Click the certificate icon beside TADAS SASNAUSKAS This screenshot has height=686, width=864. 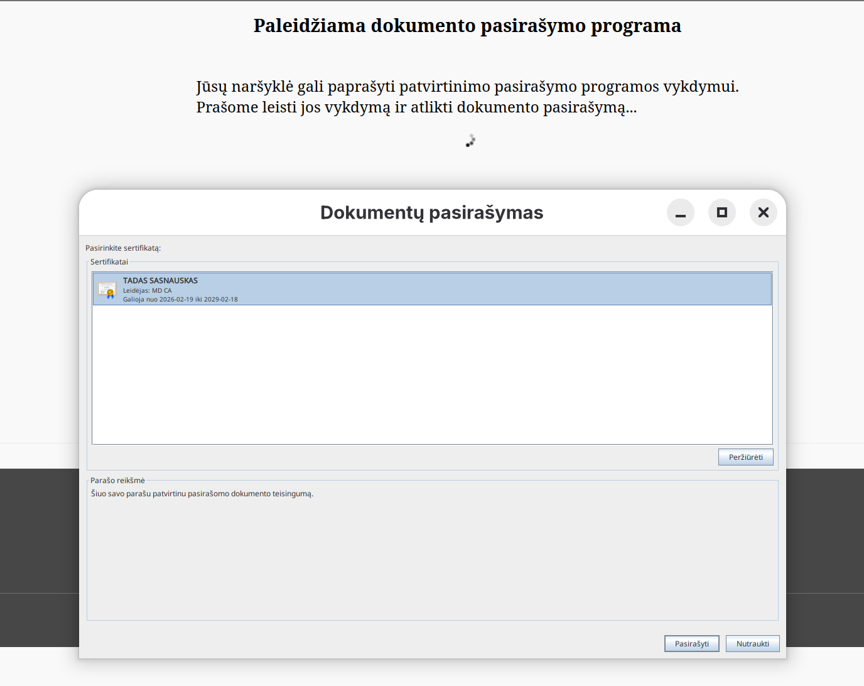[x=107, y=290]
